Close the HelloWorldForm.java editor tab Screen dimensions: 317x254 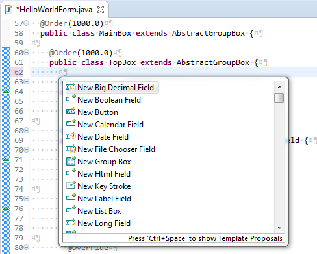101,10
